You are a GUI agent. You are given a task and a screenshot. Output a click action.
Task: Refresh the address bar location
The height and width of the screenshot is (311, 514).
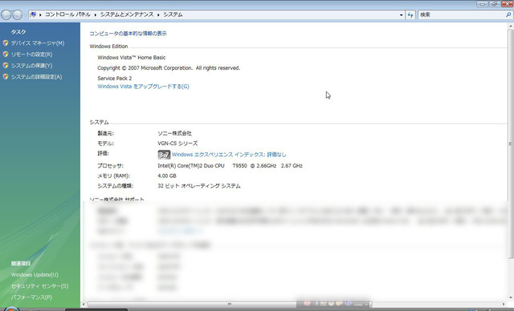[x=410, y=14]
